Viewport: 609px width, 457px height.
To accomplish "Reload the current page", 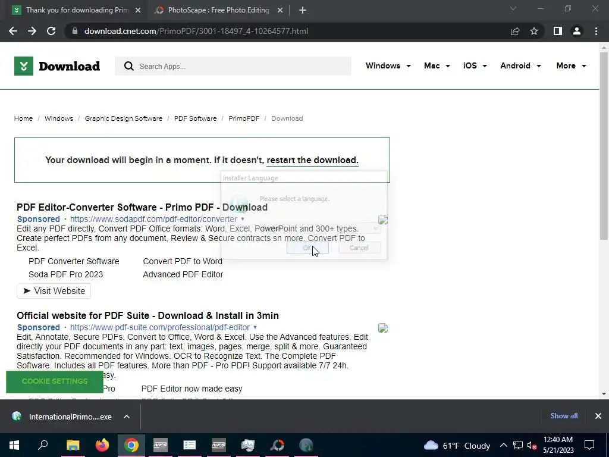I will coord(51,31).
